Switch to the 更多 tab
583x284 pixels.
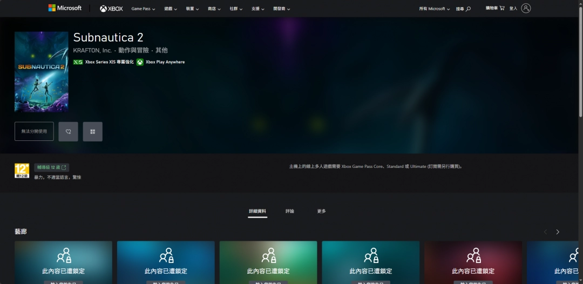click(322, 211)
